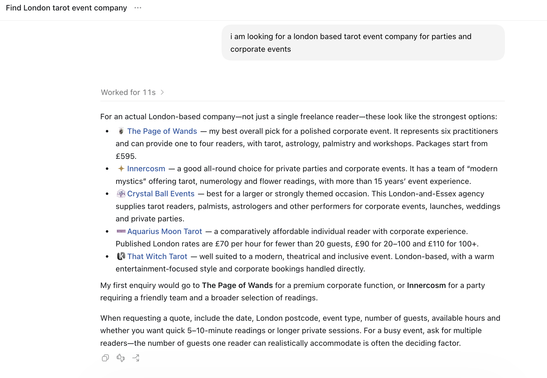Rate the response using the thumbs icon
This screenshot has width=547, height=378.
(121, 358)
